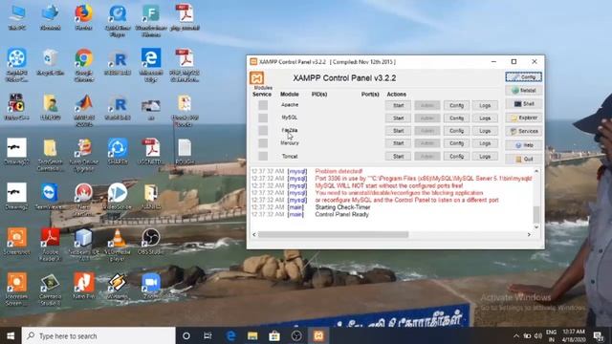612x344 pixels.
Task: Open Task View on the taskbar
Action: pos(208,335)
